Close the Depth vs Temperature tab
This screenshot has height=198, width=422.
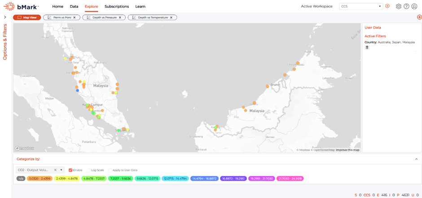171,17
